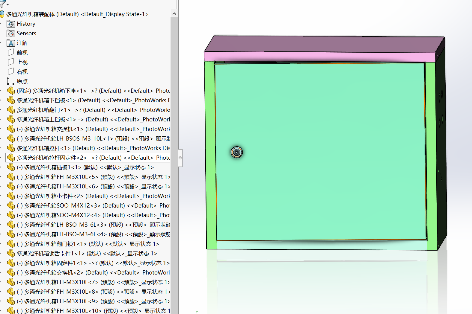Select 多通光纤机箱翻门锁1<1> component

tap(88, 244)
